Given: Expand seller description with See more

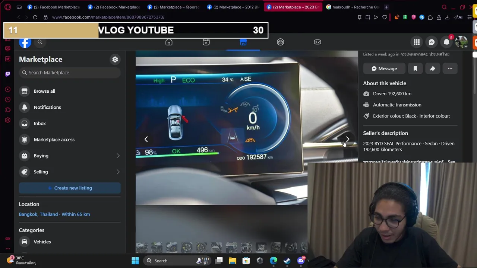Looking at the screenshot, I should point(451,162).
